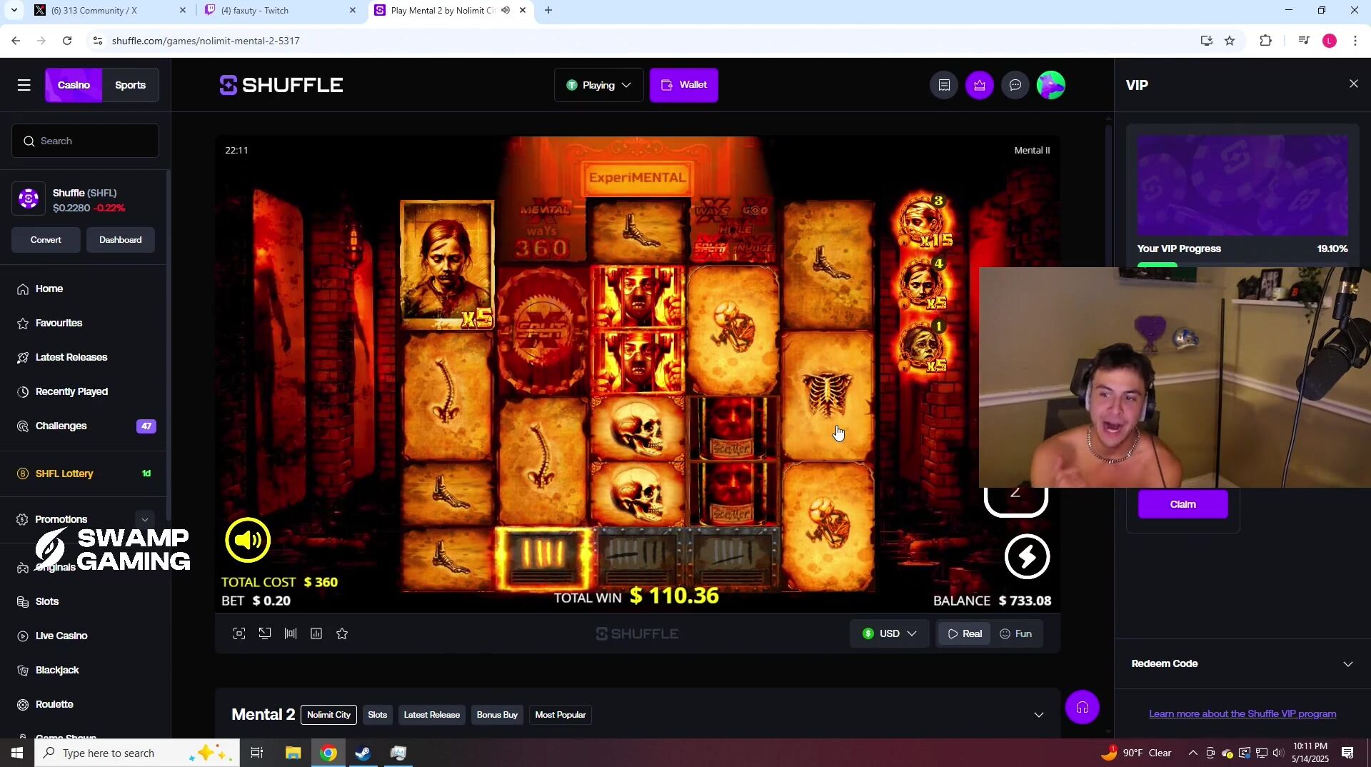The image size is (1371, 767).
Task: Open File Explorer from taskbar
Action: click(x=293, y=753)
